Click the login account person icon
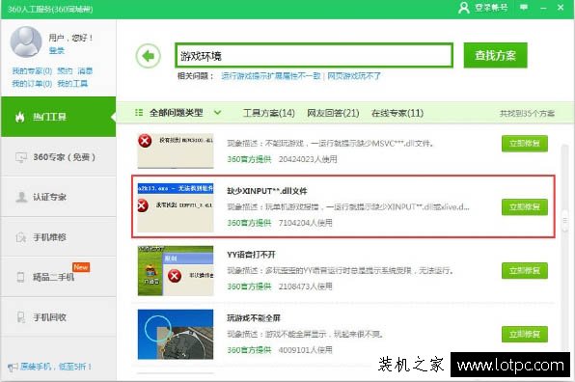The height and width of the screenshot is (382, 575). pos(463,8)
